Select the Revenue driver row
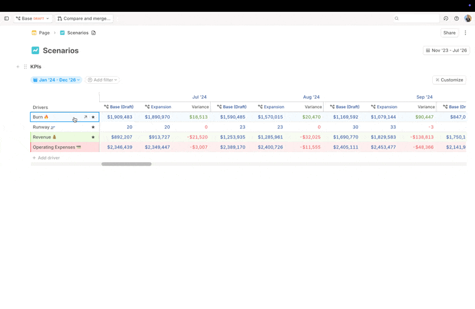The height and width of the screenshot is (309, 475). 65,137
